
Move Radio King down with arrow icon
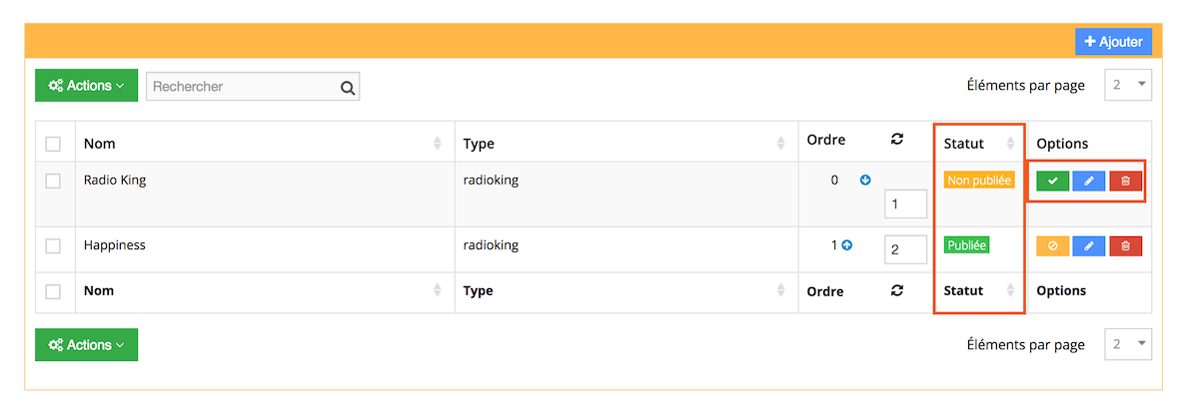(865, 181)
